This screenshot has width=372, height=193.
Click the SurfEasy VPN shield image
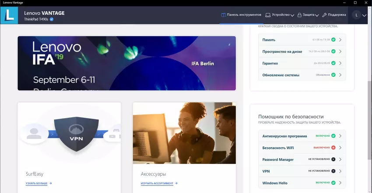pos(69,135)
